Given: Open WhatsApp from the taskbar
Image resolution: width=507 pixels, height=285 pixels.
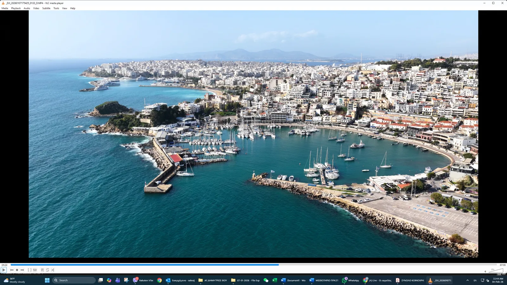Looking at the screenshot, I should pyautogui.click(x=350, y=280).
